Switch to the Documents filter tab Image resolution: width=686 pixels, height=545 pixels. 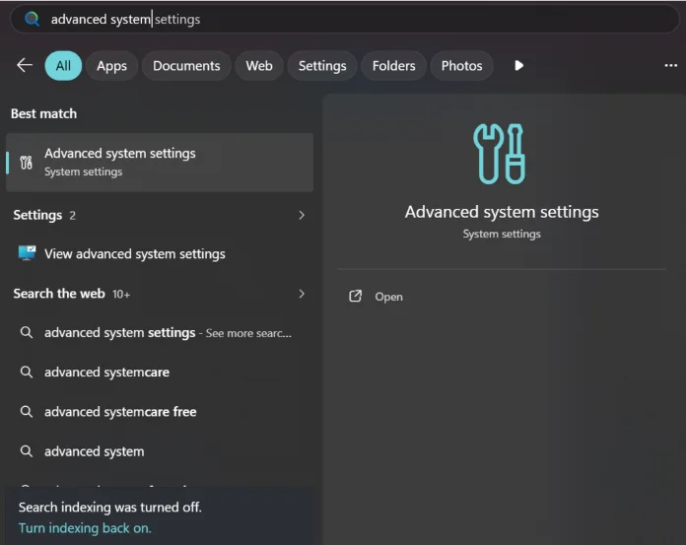[x=186, y=66]
